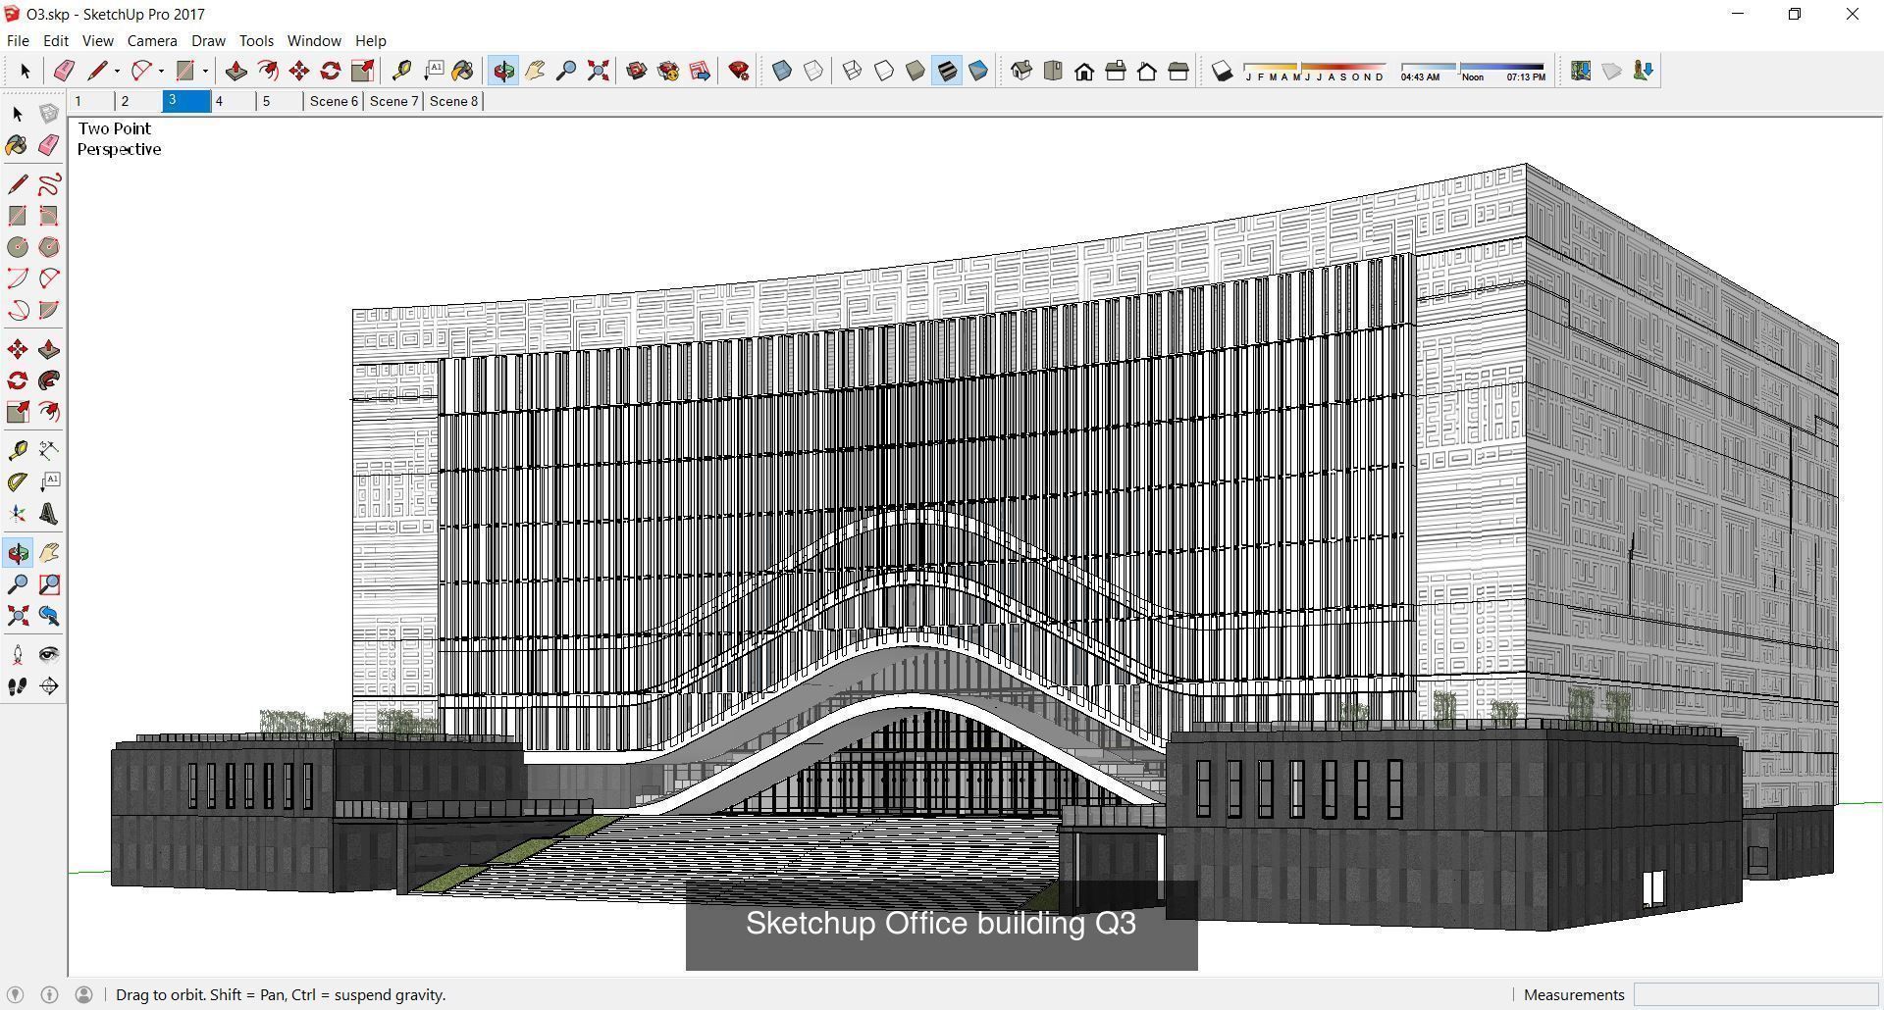Select the Push/Pull tool in top toolbar

[x=235, y=71]
